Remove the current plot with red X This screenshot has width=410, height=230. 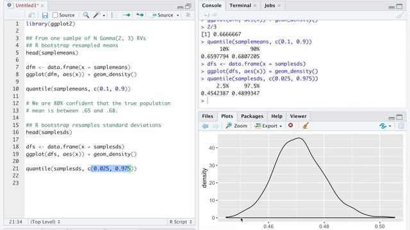pos(290,125)
